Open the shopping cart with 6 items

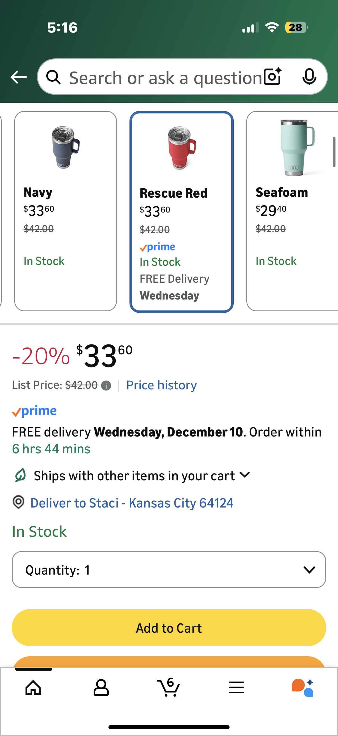(x=168, y=687)
